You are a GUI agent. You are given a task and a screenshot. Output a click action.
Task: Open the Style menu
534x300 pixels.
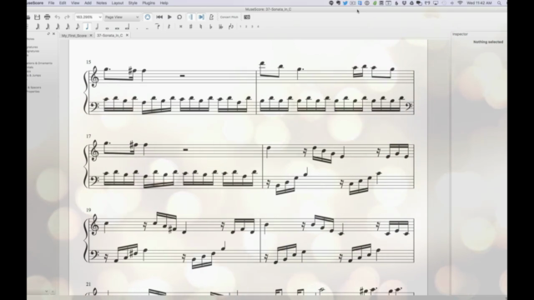(133, 3)
